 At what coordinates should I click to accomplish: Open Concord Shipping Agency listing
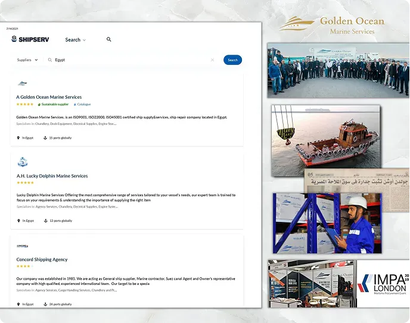click(42, 259)
